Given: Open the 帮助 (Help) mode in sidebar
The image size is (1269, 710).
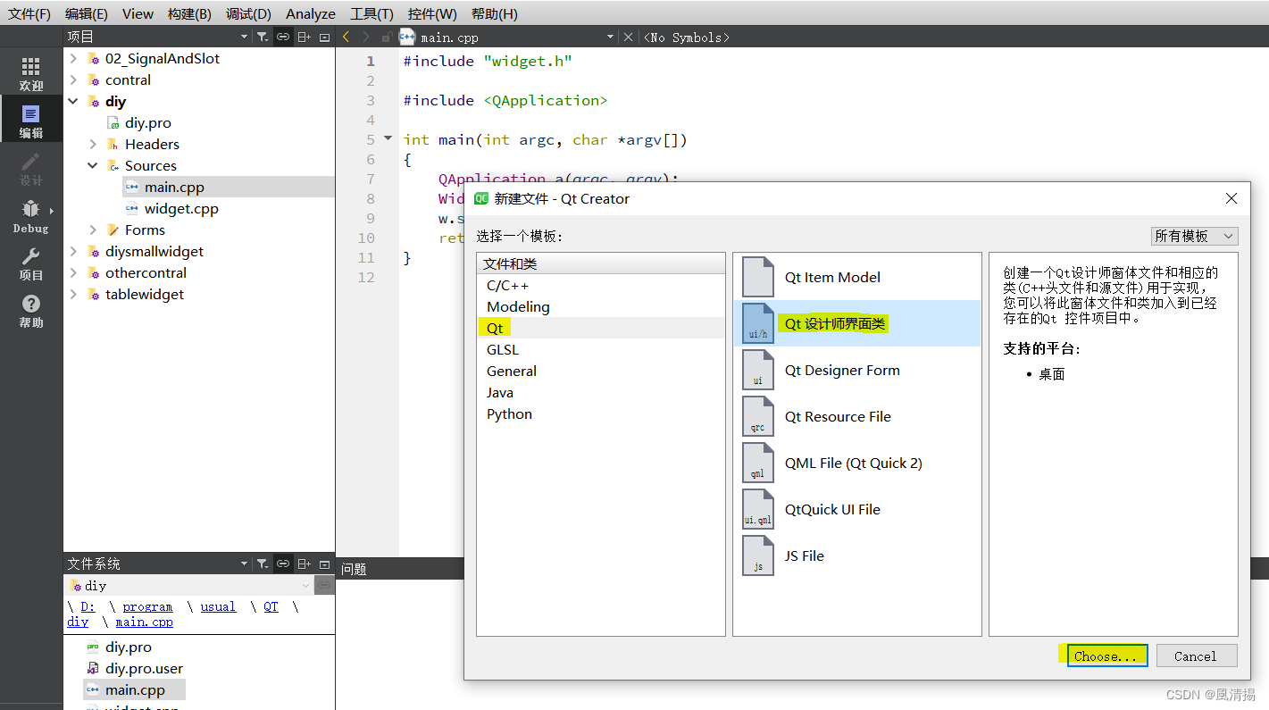Looking at the screenshot, I should tap(31, 311).
